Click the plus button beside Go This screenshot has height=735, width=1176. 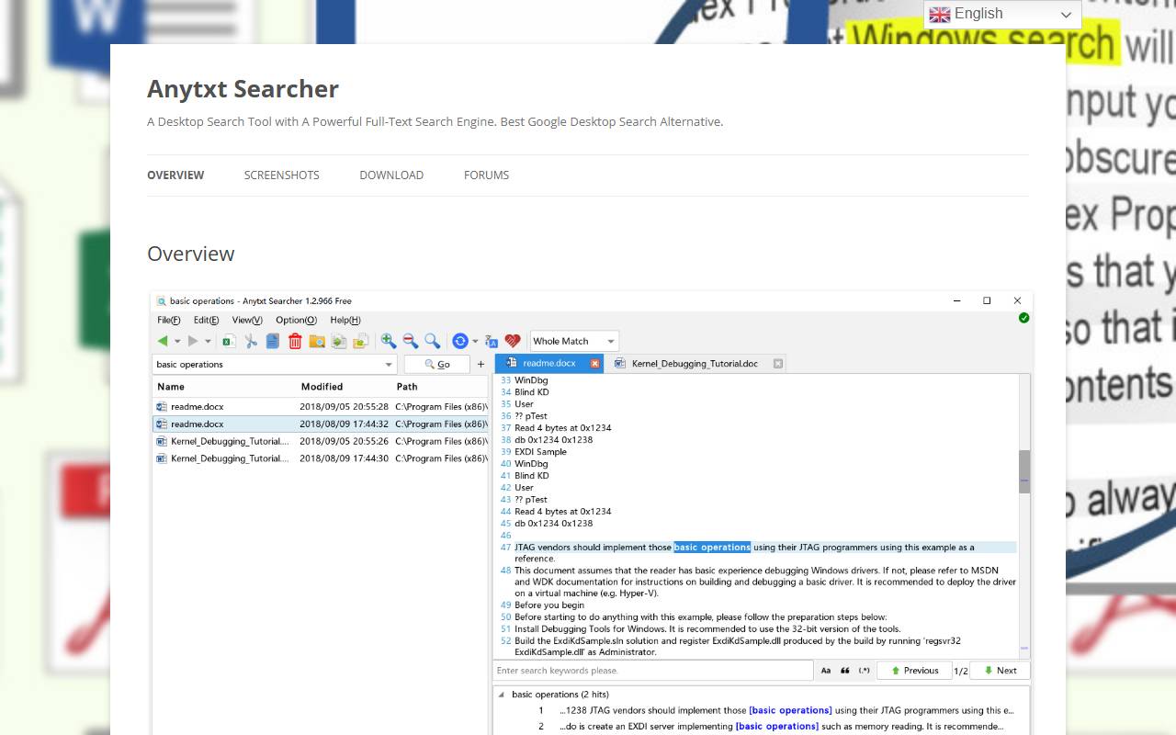(481, 365)
